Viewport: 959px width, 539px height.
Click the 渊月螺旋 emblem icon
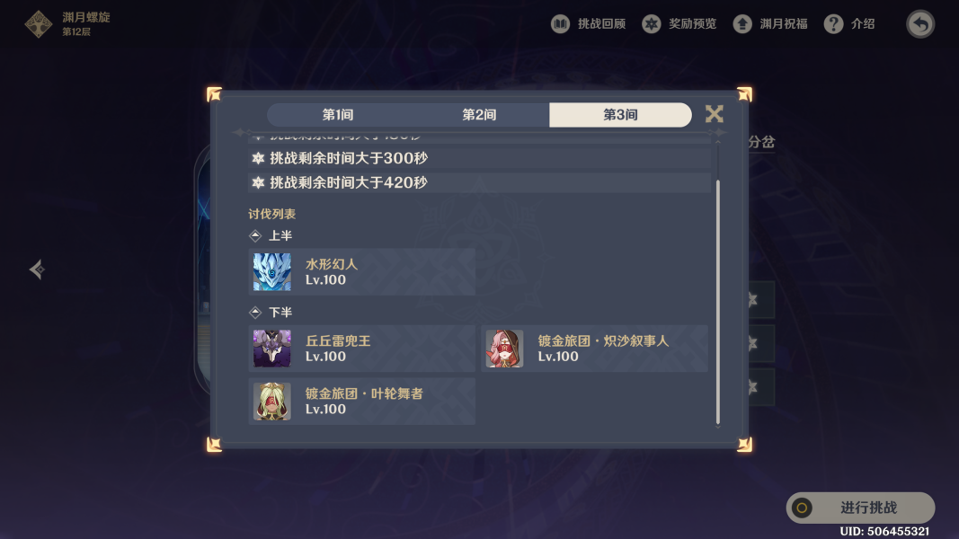39,24
